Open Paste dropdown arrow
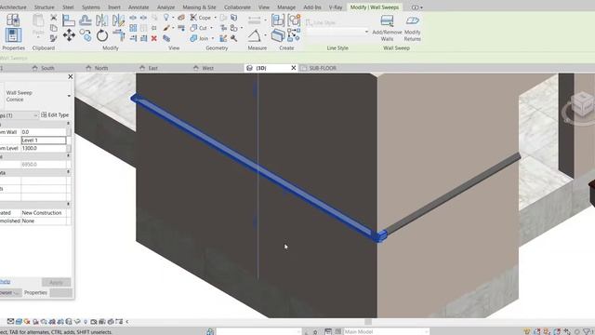 tap(38, 37)
